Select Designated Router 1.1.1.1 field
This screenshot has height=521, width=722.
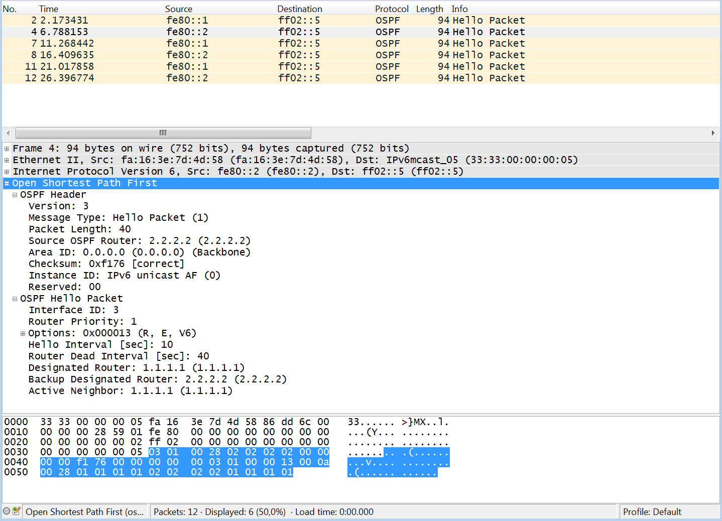137,368
